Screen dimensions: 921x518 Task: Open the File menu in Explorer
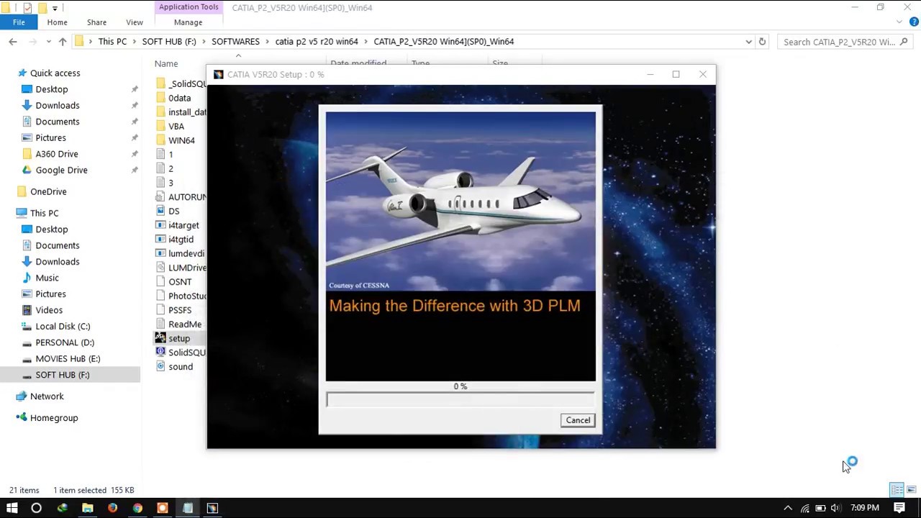pos(19,22)
